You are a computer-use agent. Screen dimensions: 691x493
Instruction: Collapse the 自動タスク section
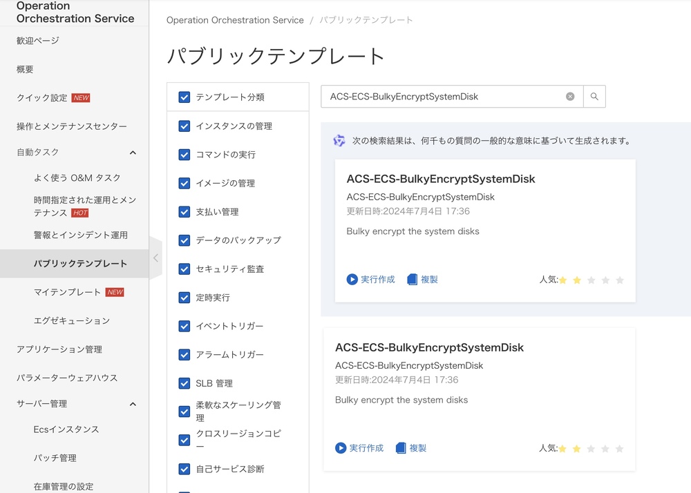tap(133, 153)
